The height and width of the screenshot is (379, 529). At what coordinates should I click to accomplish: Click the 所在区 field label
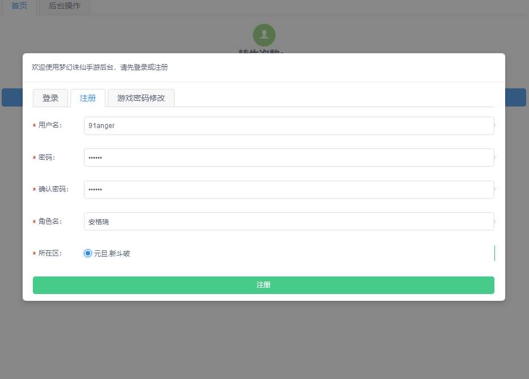coord(50,253)
